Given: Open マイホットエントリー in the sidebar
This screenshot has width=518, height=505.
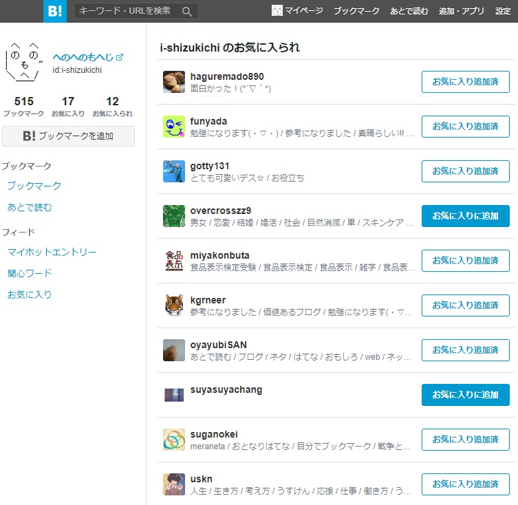Looking at the screenshot, I should 52,252.
